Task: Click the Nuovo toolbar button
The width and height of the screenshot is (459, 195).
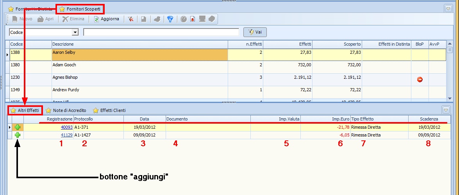Action: click(22, 19)
